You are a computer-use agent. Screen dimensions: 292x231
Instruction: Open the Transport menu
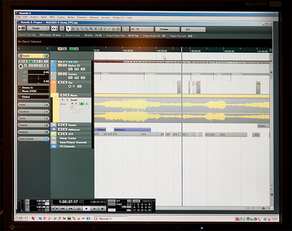pyautogui.click(x=82, y=17)
